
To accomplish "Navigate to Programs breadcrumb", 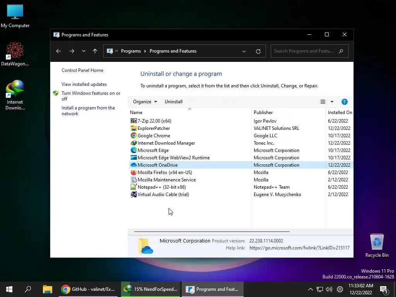I will 131,51.
